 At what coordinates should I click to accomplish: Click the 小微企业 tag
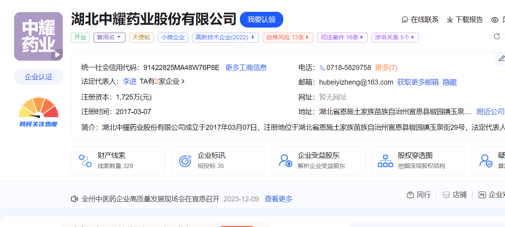(173, 37)
